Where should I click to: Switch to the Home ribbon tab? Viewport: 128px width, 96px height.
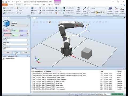[11, 5]
